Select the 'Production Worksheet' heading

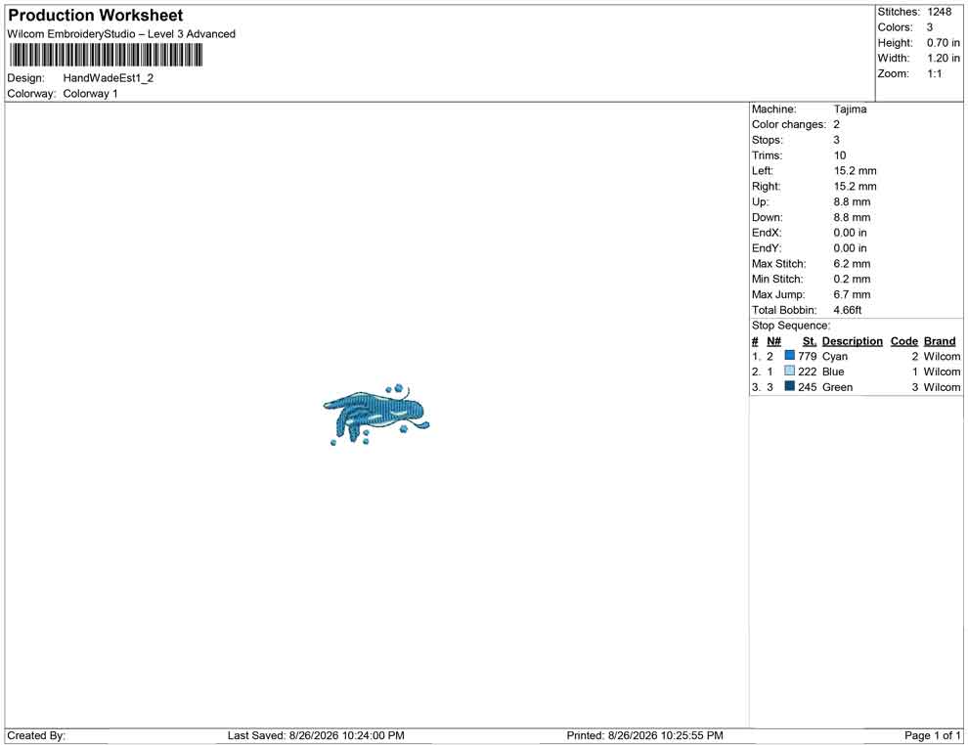[x=96, y=16]
